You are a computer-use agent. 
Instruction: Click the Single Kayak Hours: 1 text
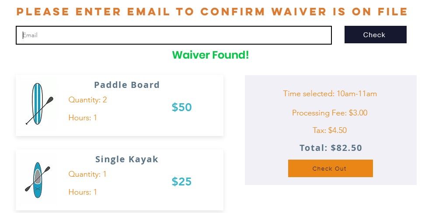[x=83, y=192]
